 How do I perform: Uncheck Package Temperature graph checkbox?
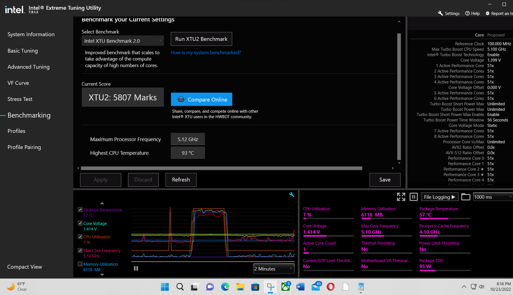(x=80, y=210)
